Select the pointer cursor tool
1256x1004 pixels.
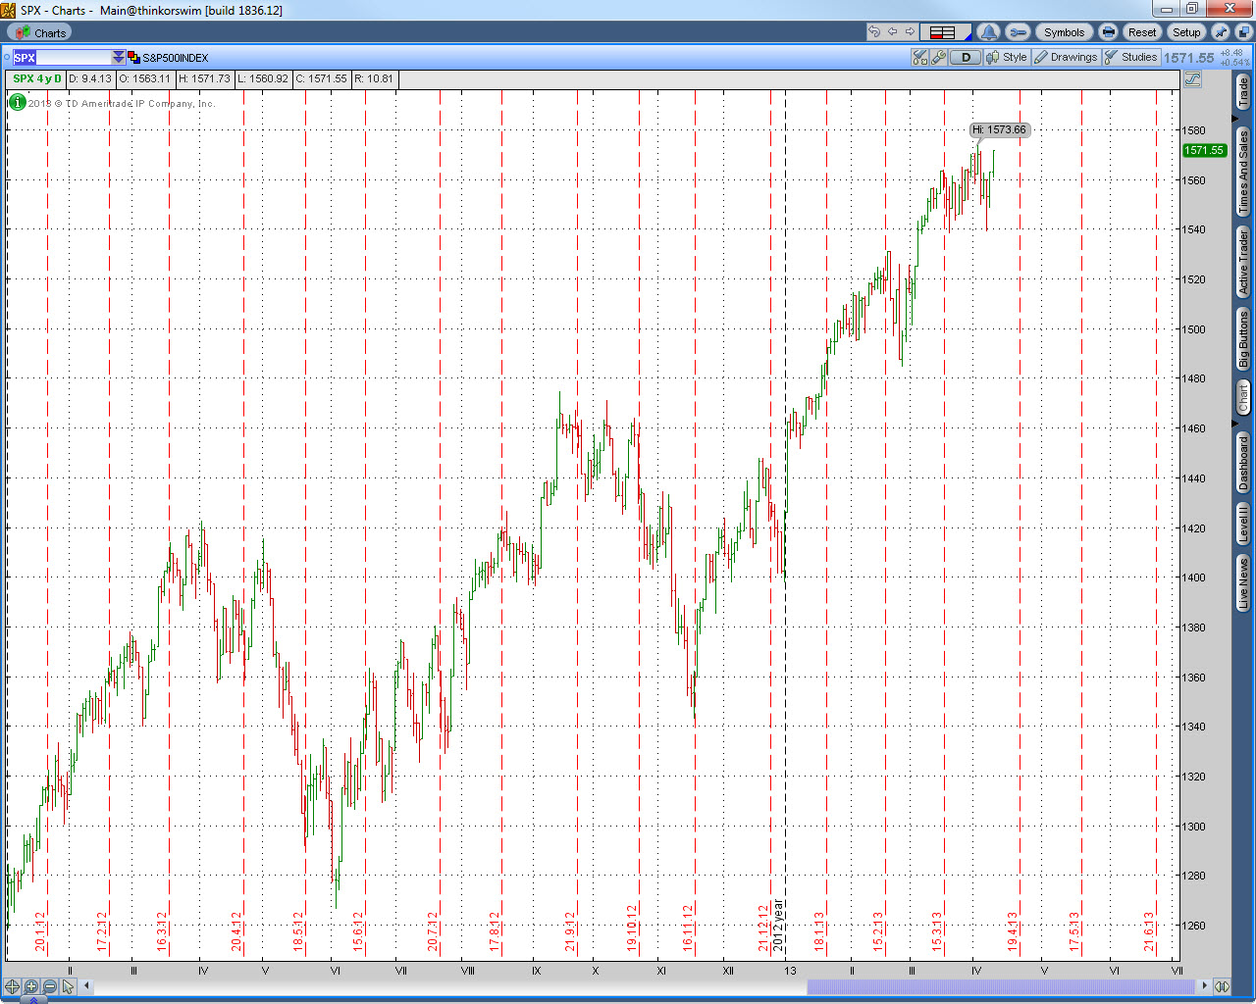click(x=69, y=986)
